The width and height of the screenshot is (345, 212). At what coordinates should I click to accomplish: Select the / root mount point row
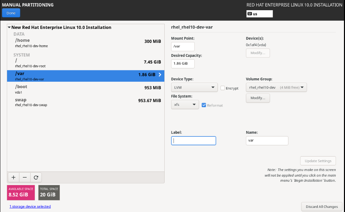click(x=86, y=63)
